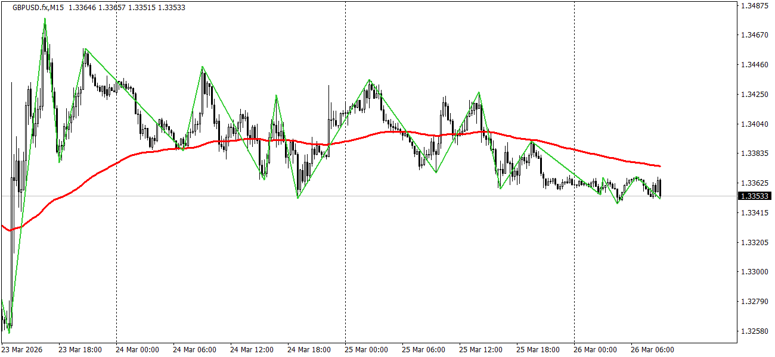
Task: Click the highlighted current price tag 1.33533
Action: coord(754,196)
